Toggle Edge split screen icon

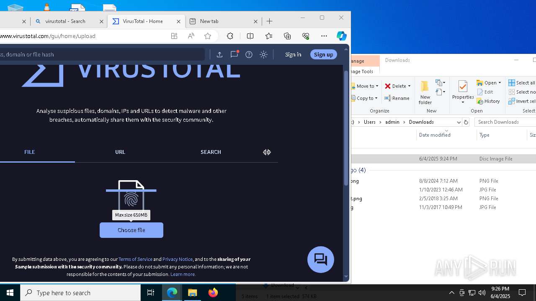click(x=250, y=36)
